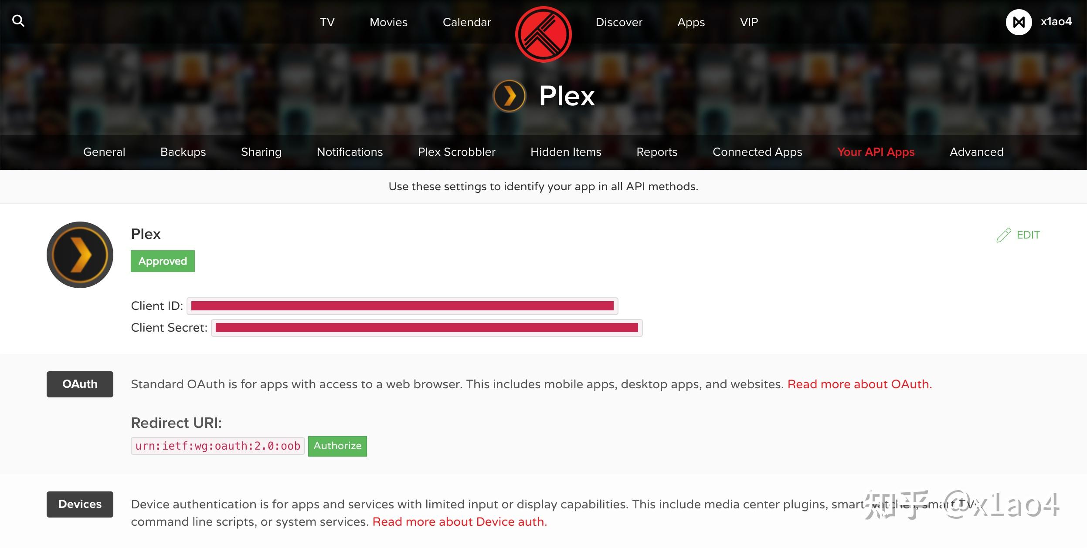Click the VIP menu item
The height and width of the screenshot is (548, 1087).
pyautogui.click(x=748, y=22)
